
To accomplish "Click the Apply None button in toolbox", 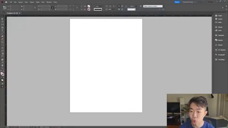I will point(2,80).
